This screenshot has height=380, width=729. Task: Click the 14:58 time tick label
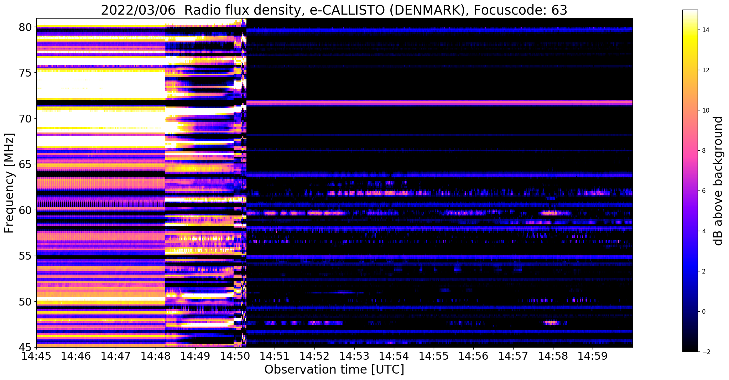click(553, 356)
